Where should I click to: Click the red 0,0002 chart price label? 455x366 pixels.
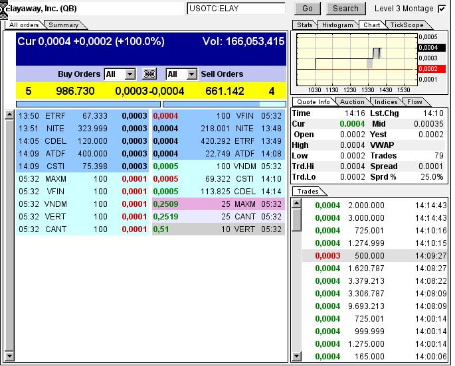(431, 69)
